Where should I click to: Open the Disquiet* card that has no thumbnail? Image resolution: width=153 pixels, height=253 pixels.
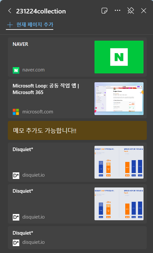[77, 238]
